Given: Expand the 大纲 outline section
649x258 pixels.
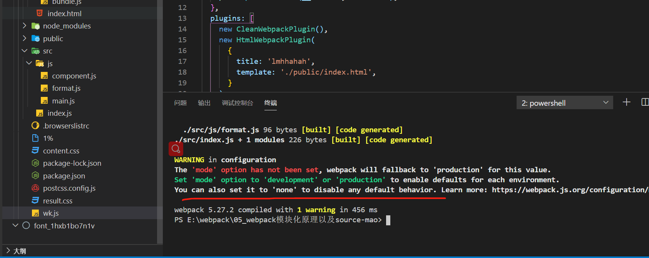Looking at the screenshot, I should coord(8,251).
